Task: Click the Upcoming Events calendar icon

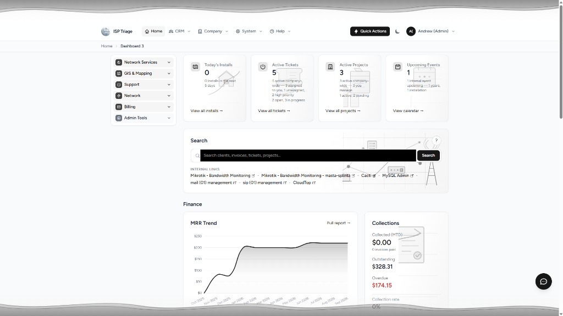Action: (398, 67)
